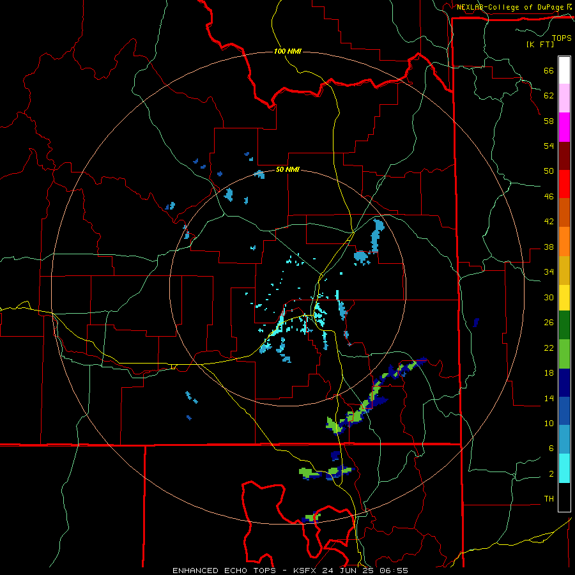Click the legend value "6"
The height and width of the screenshot is (575, 575).
point(551,448)
